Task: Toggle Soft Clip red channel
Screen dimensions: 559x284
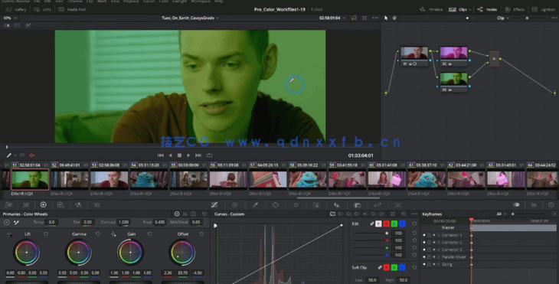Action: point(386,267)
